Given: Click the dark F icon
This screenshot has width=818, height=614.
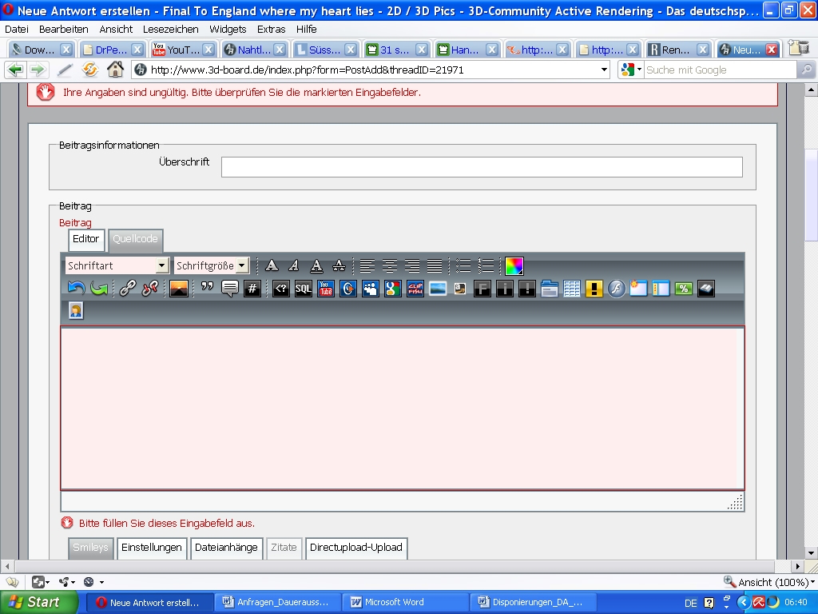Looking at the screenshot, I should [x=482, y=288].
